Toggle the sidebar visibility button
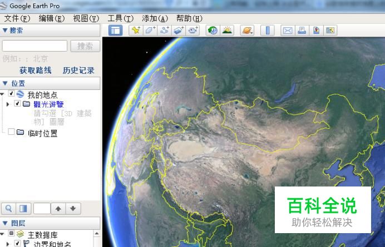385x247 pixels. tap(115, 31)
